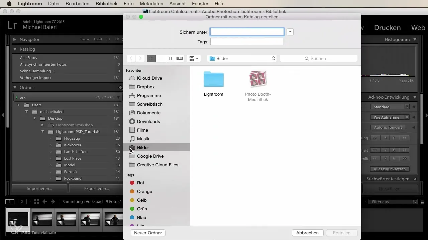This screenshot has height=240, width=428.
Task: Expand the Navigator panel
Action: 15,39
